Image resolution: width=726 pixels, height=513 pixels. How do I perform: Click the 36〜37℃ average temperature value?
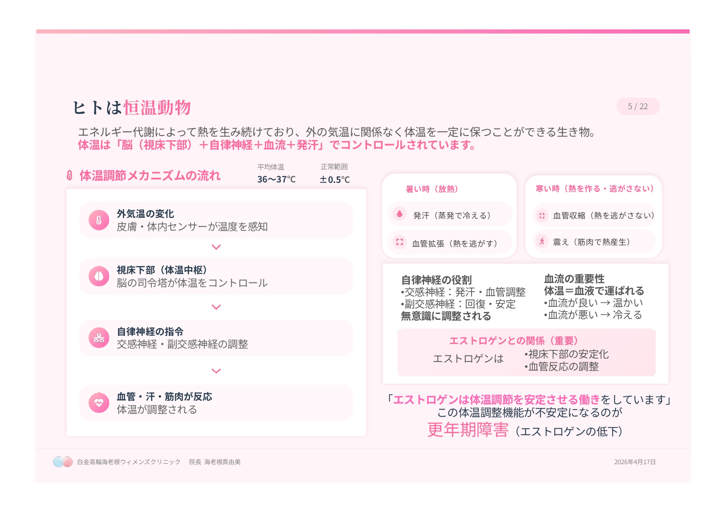(x=276, y=179)
